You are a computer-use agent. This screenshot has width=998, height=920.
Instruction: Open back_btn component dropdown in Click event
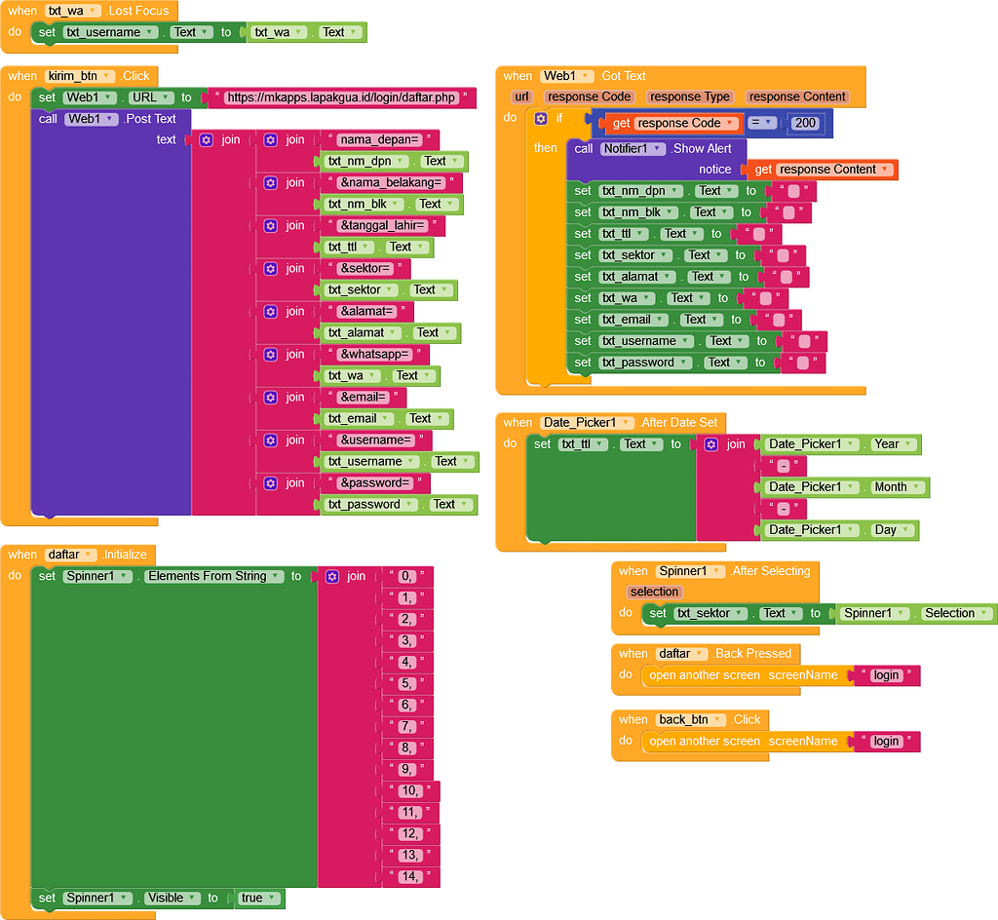click(x=720, y=720)
